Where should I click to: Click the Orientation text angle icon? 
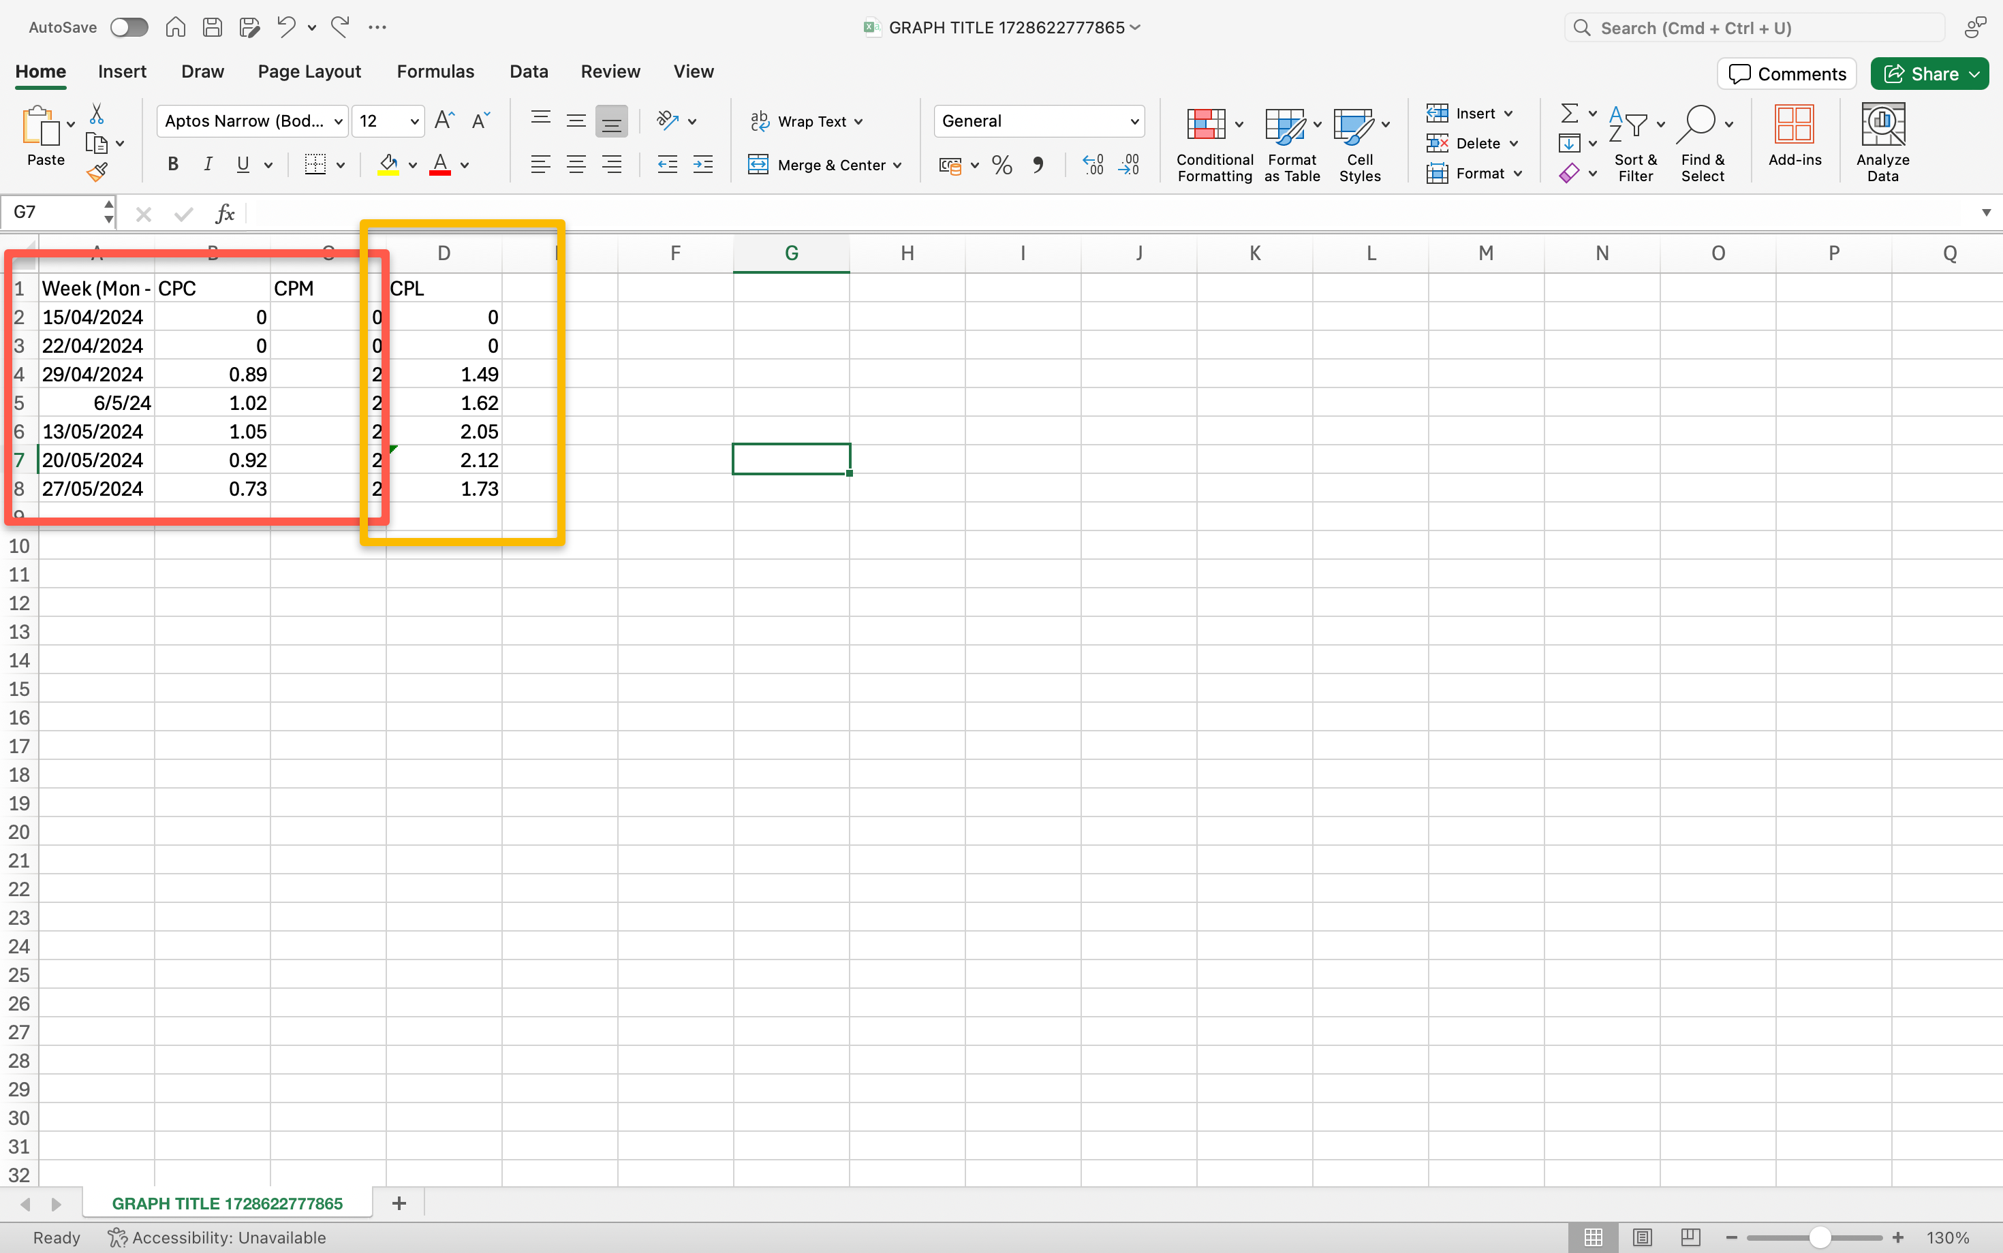tap(668, 121)
